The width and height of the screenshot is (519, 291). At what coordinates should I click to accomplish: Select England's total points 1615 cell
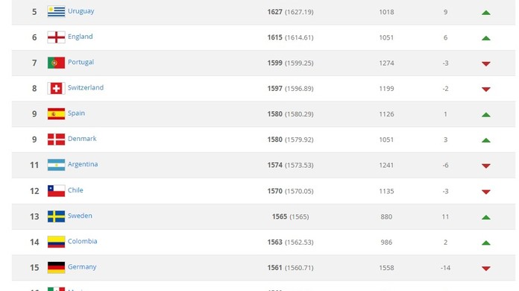[274, 37]
